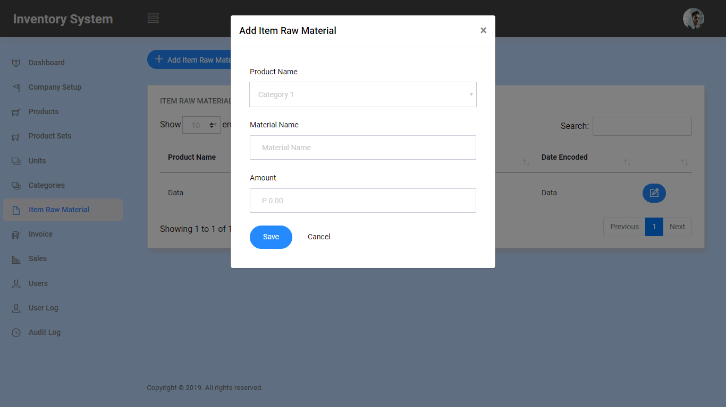Click the Audit Log clock icon
Viewport: 726px width, 407px height.
coord(16,333)
